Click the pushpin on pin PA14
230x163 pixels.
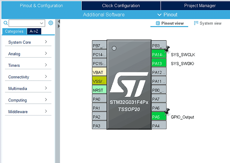tap(167, 49)
